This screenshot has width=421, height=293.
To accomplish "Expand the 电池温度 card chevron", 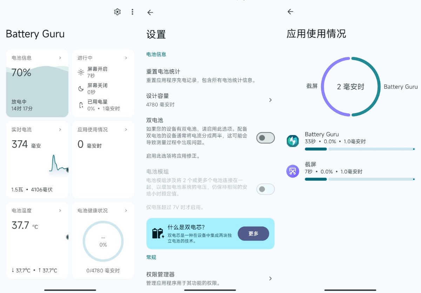I will pyautogui.click(x=60, y=210).
